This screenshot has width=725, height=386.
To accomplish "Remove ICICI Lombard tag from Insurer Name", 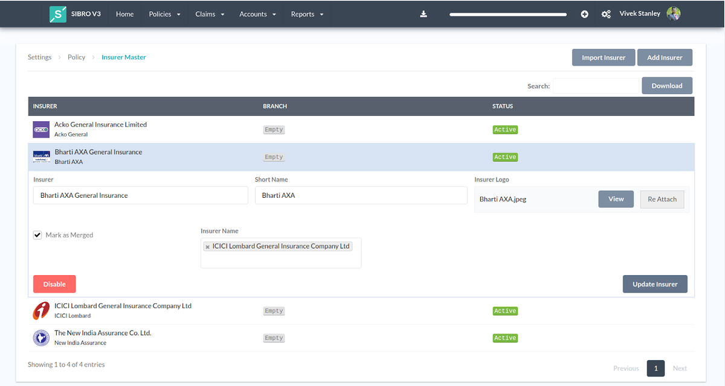I will [208, 247].
